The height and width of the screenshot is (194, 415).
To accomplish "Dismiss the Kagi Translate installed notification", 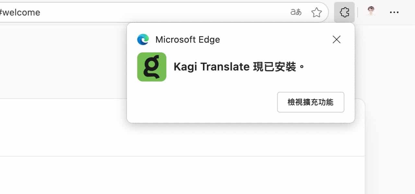I will (x=336, y=39).
